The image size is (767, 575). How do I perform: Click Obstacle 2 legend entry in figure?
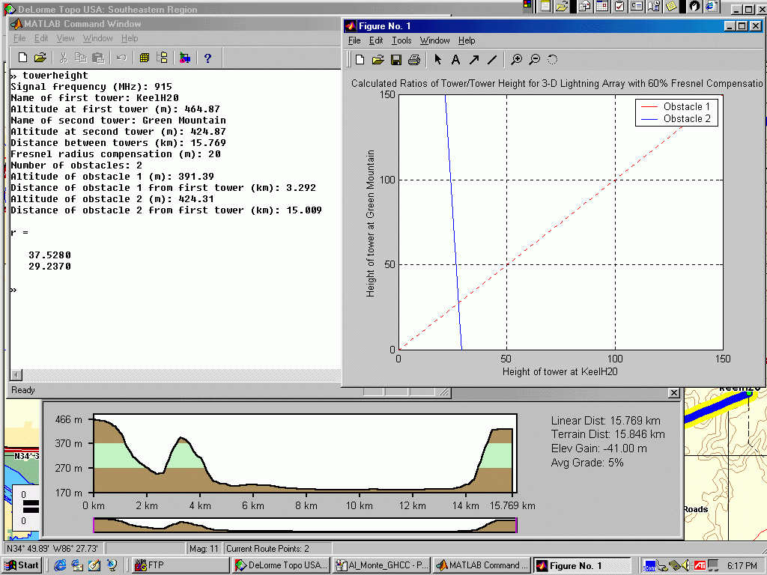coord(676,119)
